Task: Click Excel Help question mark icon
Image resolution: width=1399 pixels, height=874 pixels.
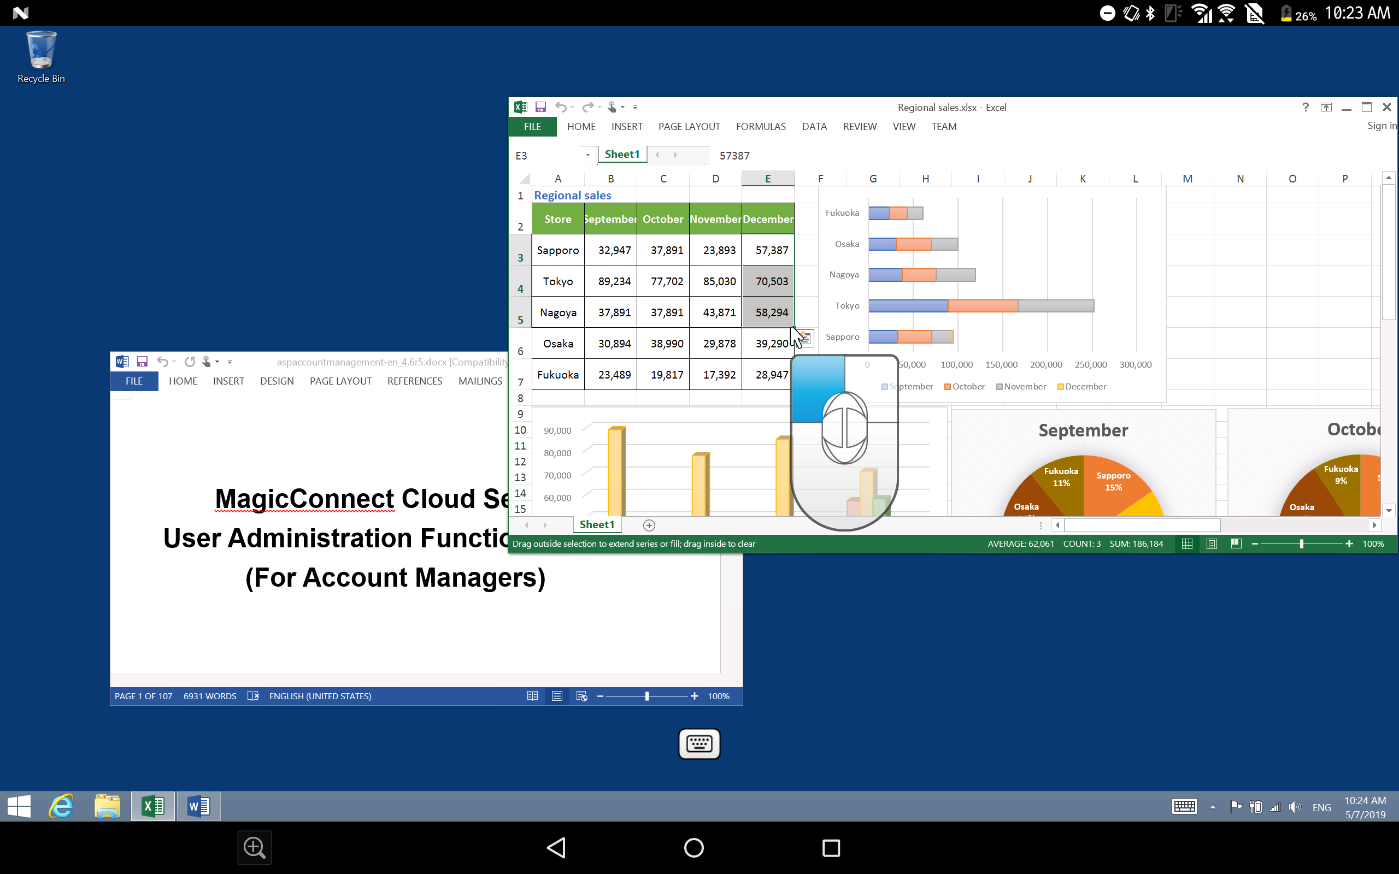Action: 1306,107
